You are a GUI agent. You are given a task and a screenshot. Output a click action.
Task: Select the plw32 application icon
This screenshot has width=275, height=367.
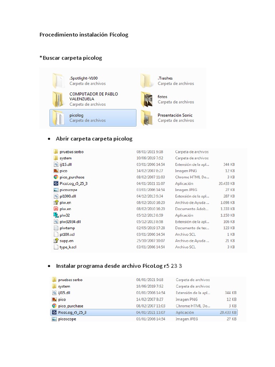coord(56,215)
